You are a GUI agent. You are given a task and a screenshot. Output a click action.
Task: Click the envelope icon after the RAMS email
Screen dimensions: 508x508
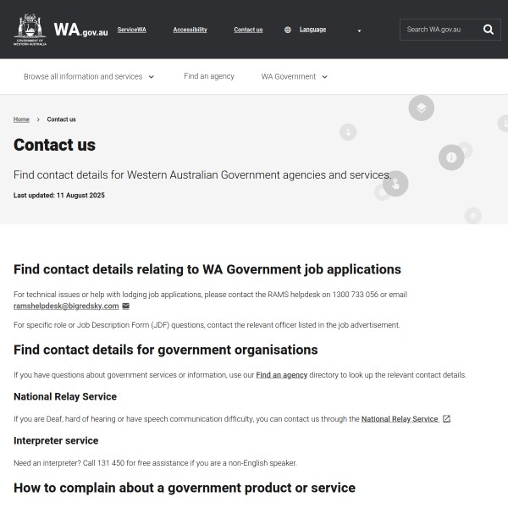click(126, 306)
